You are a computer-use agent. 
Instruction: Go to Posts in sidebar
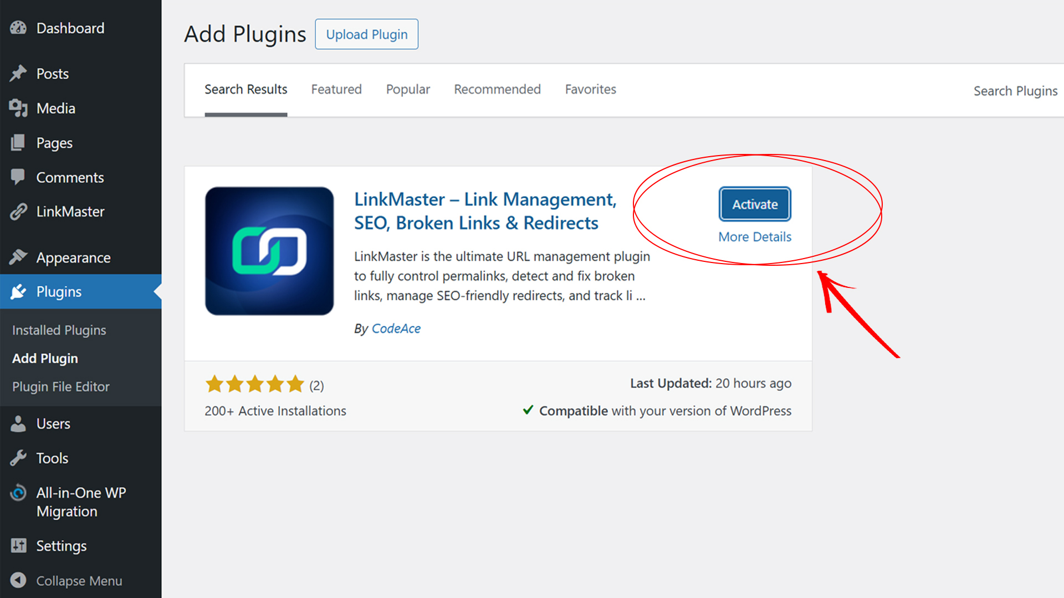point(80,74)
